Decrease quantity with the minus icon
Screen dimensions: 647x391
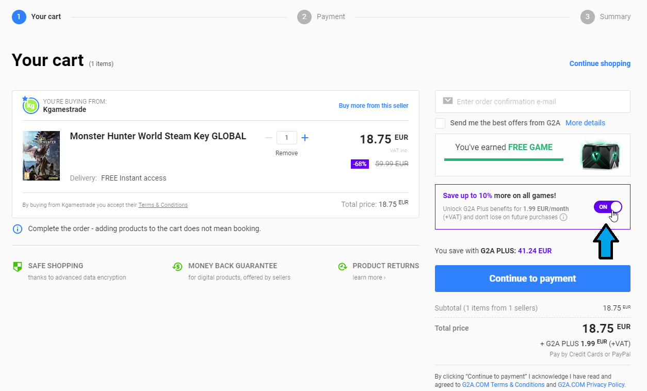(x=268, y=137)
